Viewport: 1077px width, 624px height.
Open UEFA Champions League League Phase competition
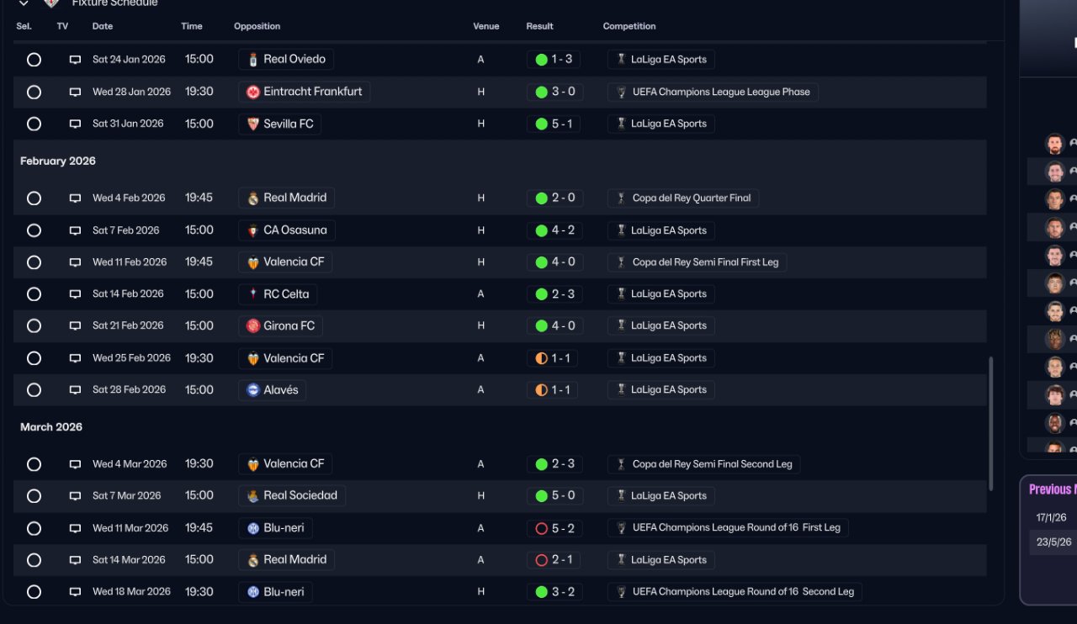pos(720,92)
